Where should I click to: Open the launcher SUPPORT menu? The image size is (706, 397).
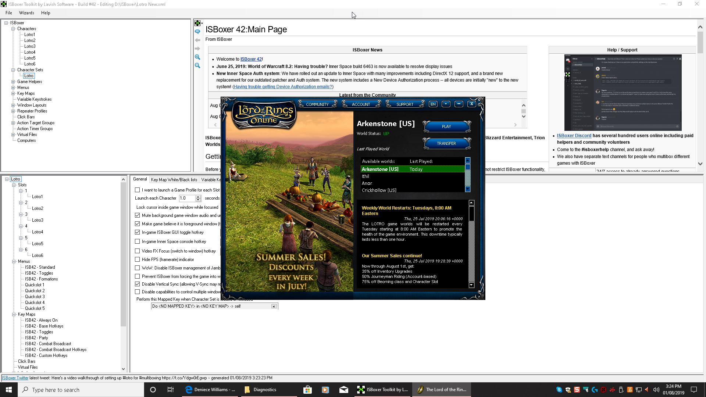pos(405,104)
